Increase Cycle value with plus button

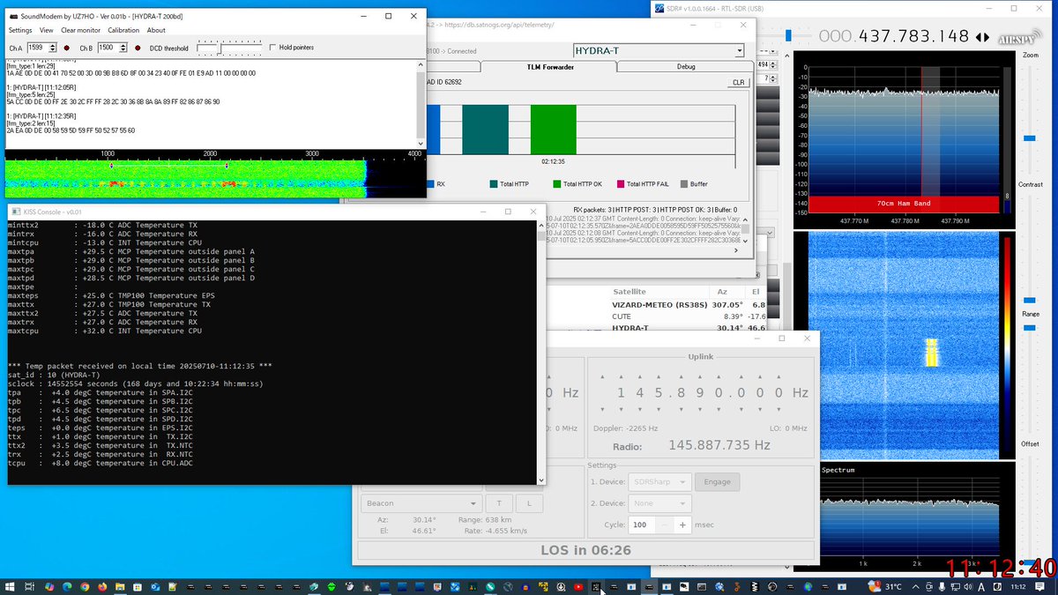coord(682,524)
